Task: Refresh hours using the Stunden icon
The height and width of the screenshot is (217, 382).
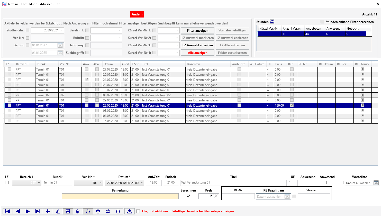Action: pyautogui.click(x=272, y=22)
